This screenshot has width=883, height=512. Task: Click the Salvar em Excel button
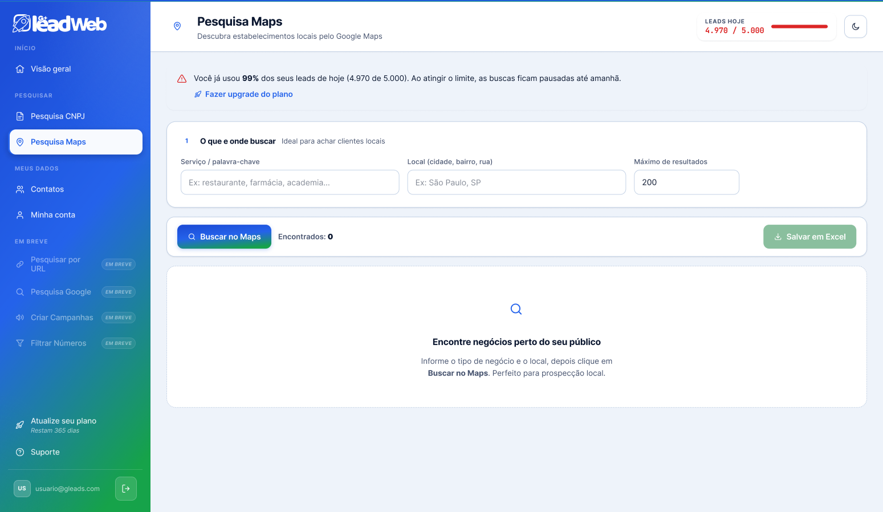[x=809, y=237]
